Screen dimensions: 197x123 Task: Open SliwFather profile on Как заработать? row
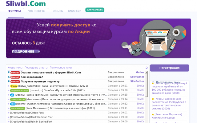137,77
